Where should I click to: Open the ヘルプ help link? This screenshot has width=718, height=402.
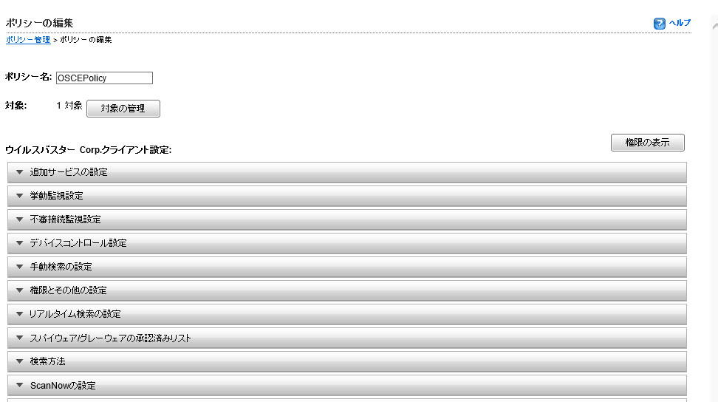point(680,23)
